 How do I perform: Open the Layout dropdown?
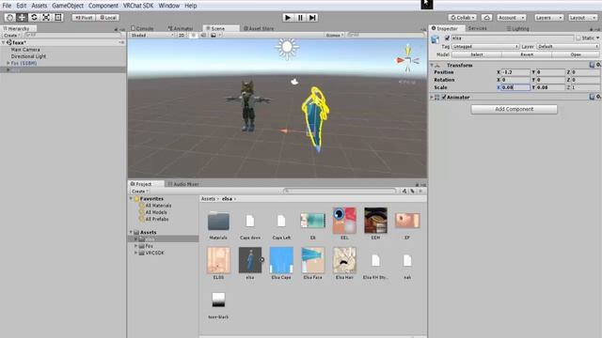583,18
